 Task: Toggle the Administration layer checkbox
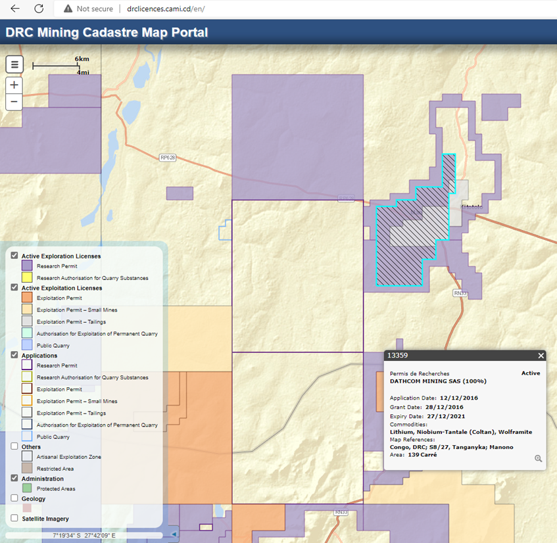[14, 478]
